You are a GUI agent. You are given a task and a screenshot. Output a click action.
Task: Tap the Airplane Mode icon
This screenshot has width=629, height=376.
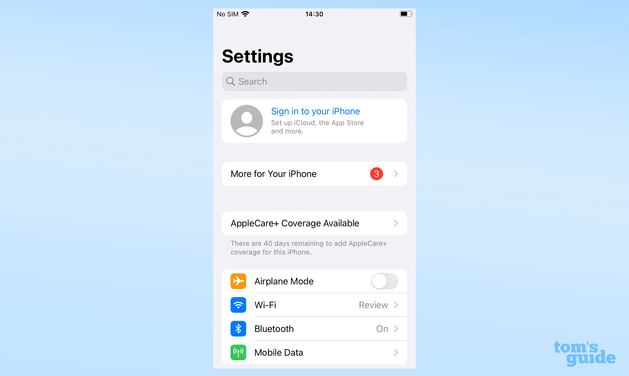click(x=238, y=281)
